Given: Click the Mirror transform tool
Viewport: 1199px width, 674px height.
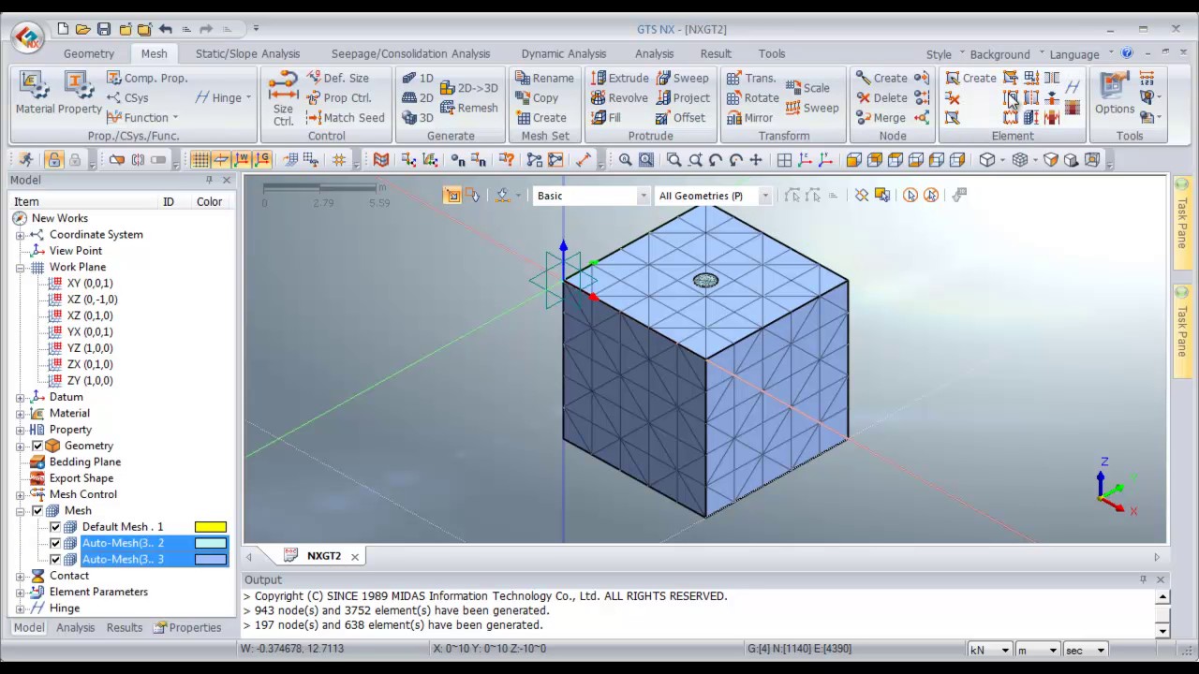Looking at the screenshot, I should (x=749, y=117).
